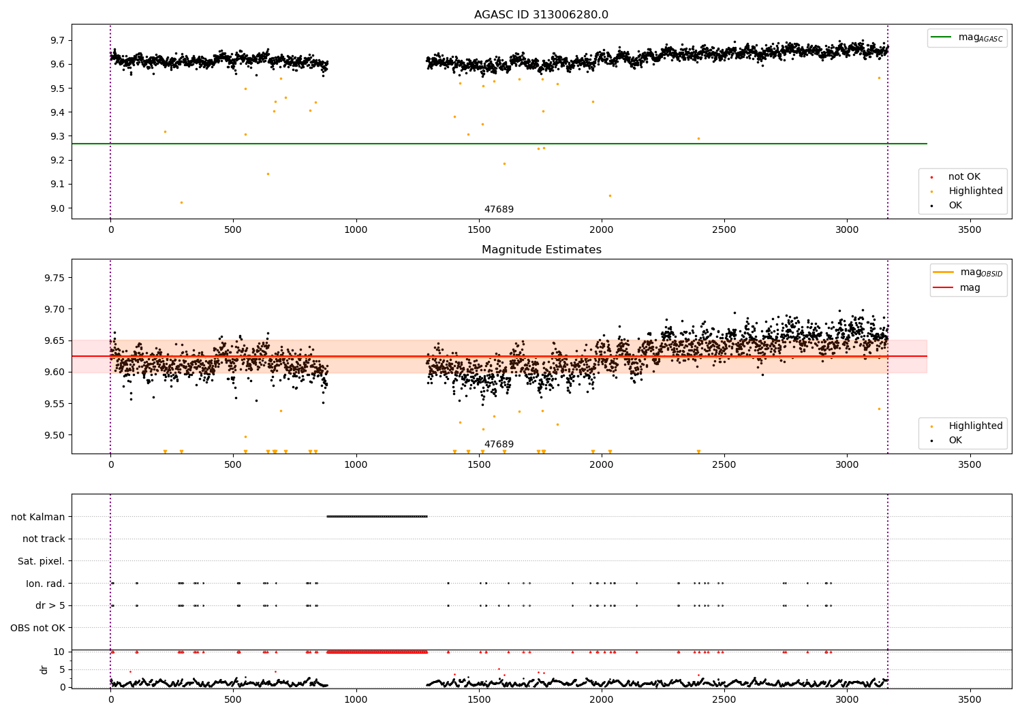1022x715 pixels.
Task: Click the 'OK' legend entry in middle plot
Action: click(x=955, y=441)
